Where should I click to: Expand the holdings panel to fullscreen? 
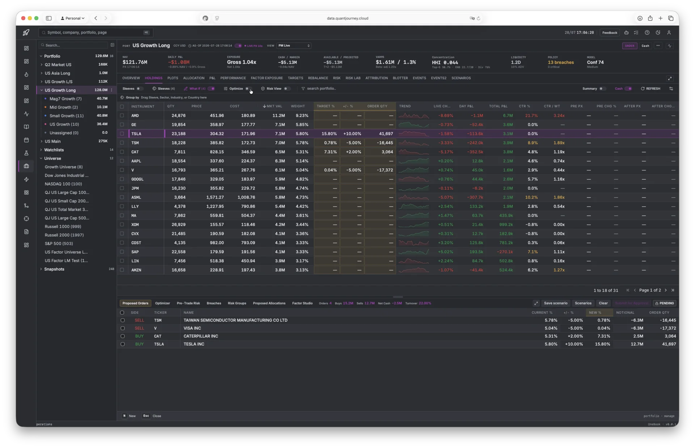[670, 79]
